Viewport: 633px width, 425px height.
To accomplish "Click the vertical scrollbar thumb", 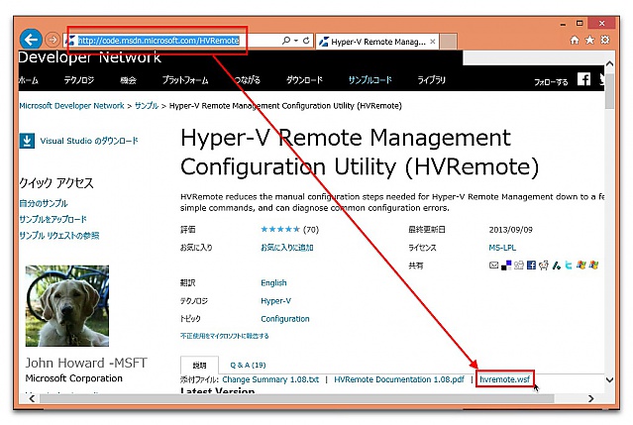I will [x=609, y=91].
